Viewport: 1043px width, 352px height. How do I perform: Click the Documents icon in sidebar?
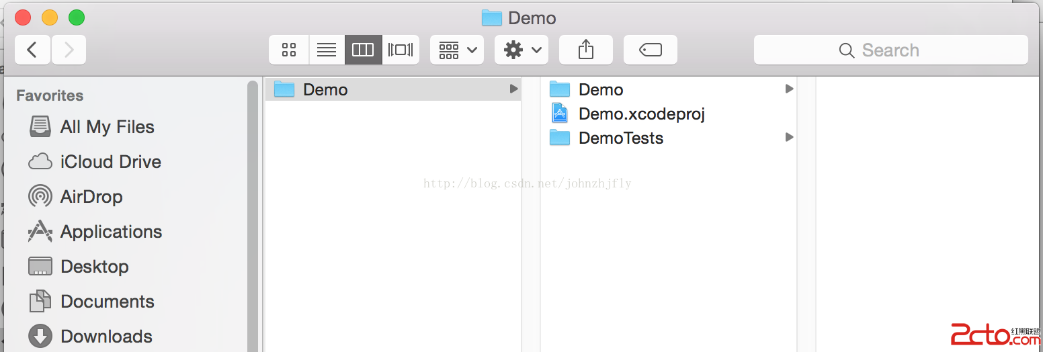tap(40, 302)
